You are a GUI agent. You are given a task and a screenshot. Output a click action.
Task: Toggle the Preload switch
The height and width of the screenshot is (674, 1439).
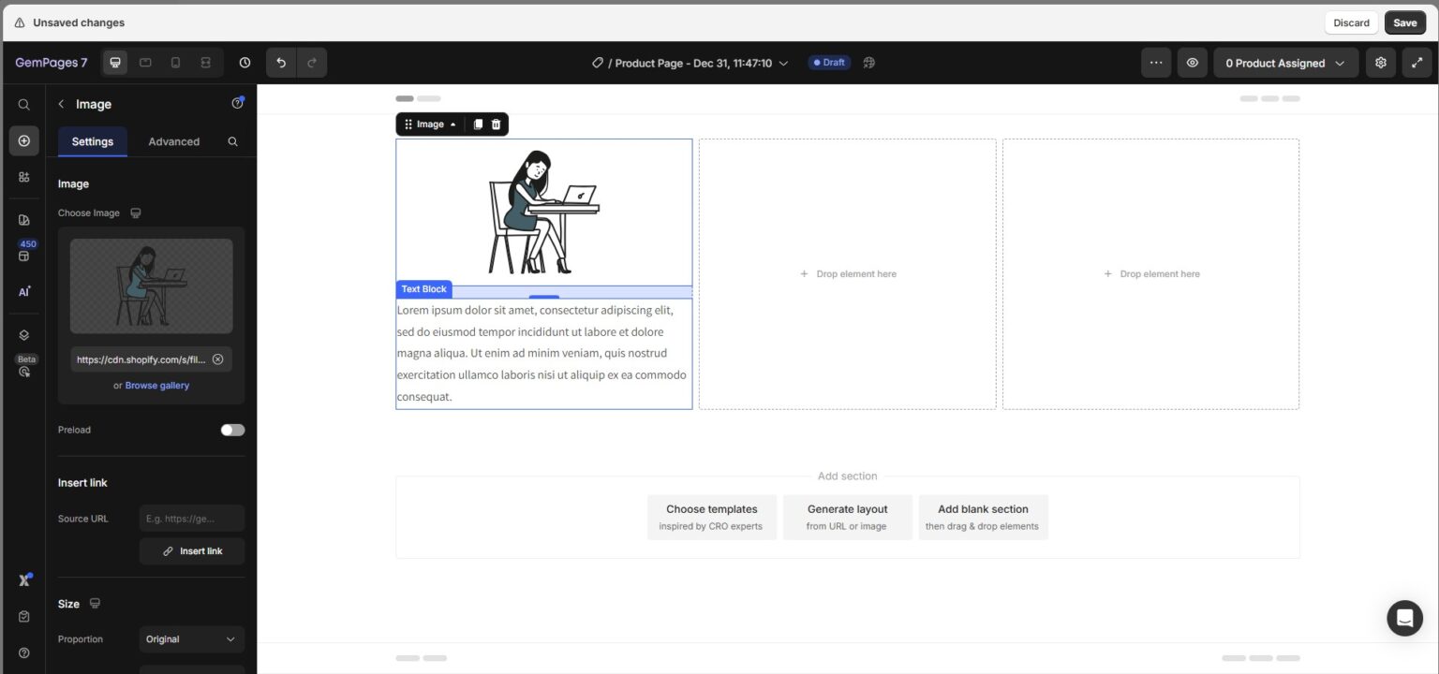[x=232, y=430]
